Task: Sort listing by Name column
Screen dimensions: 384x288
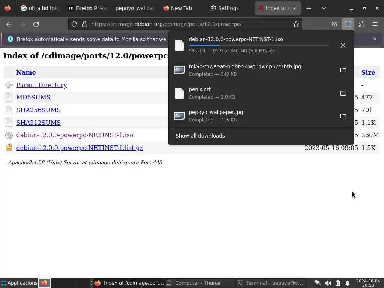Action: coord(26,72)
